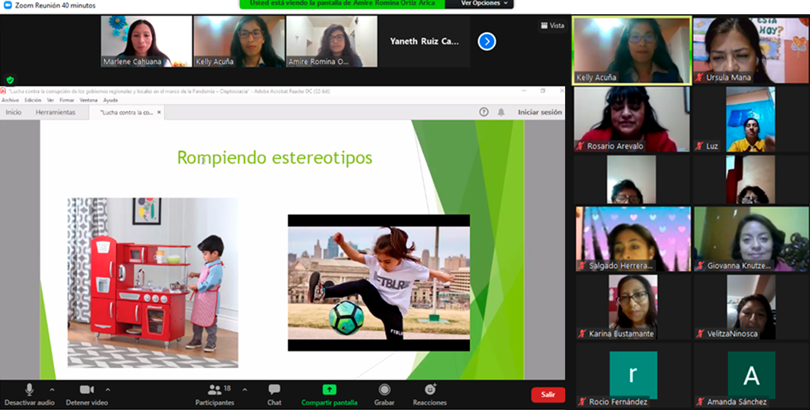Change layout with the Vista button
This screenshot has height=410, width=810.
click(x=552, y=26)
